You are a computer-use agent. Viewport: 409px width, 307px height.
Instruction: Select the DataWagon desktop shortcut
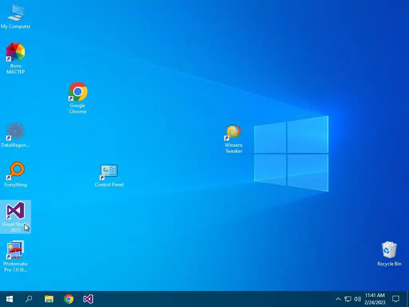pyautogui.click(x=16, y=135)
